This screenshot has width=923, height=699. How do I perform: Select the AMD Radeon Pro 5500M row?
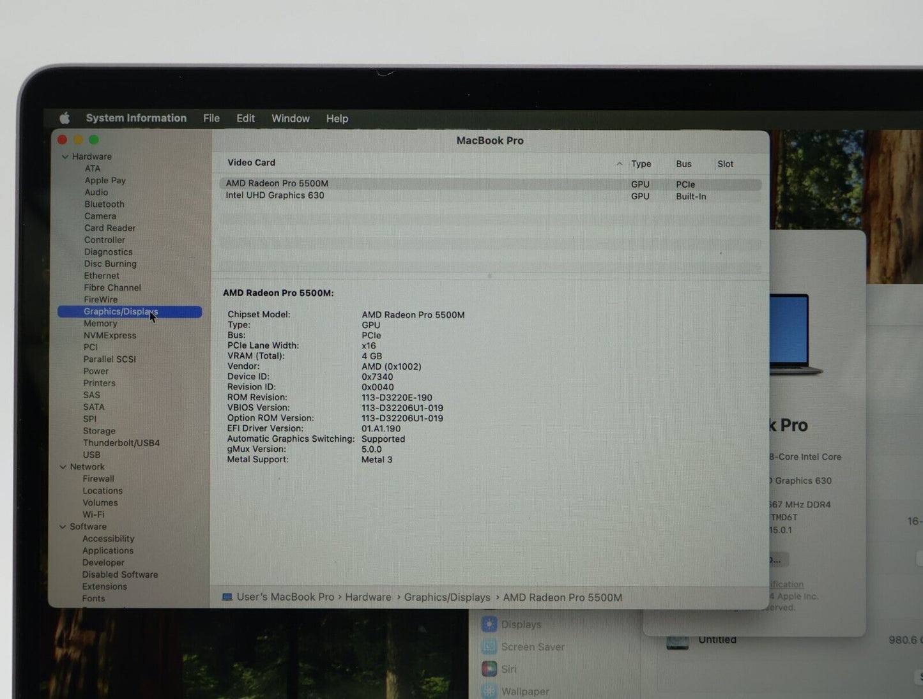click(x=490, y=184)
